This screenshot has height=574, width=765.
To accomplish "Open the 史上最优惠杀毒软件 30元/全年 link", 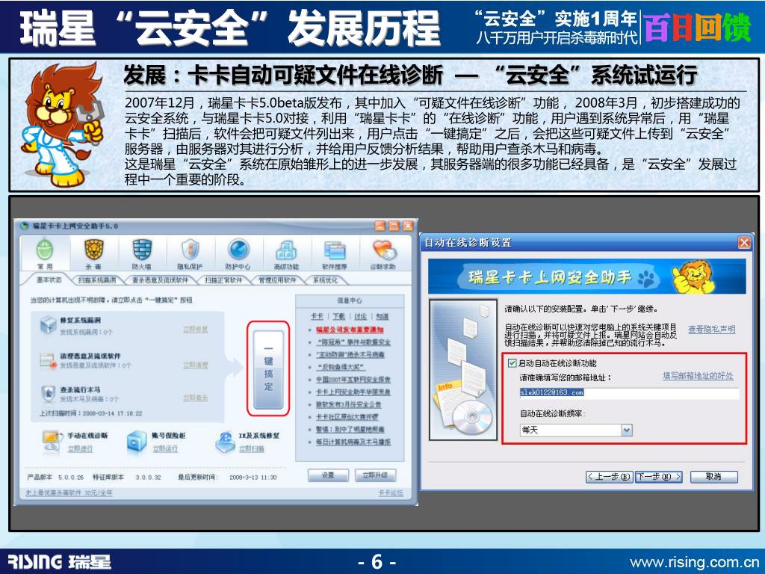I will click(69, 493).
